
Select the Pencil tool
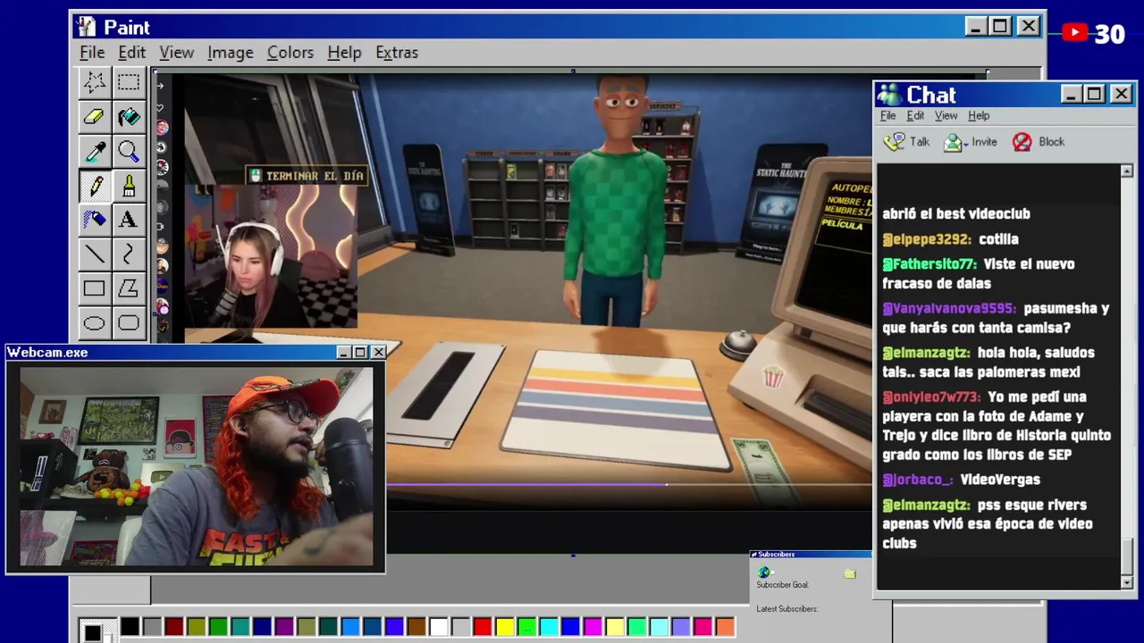click(94, 186)
